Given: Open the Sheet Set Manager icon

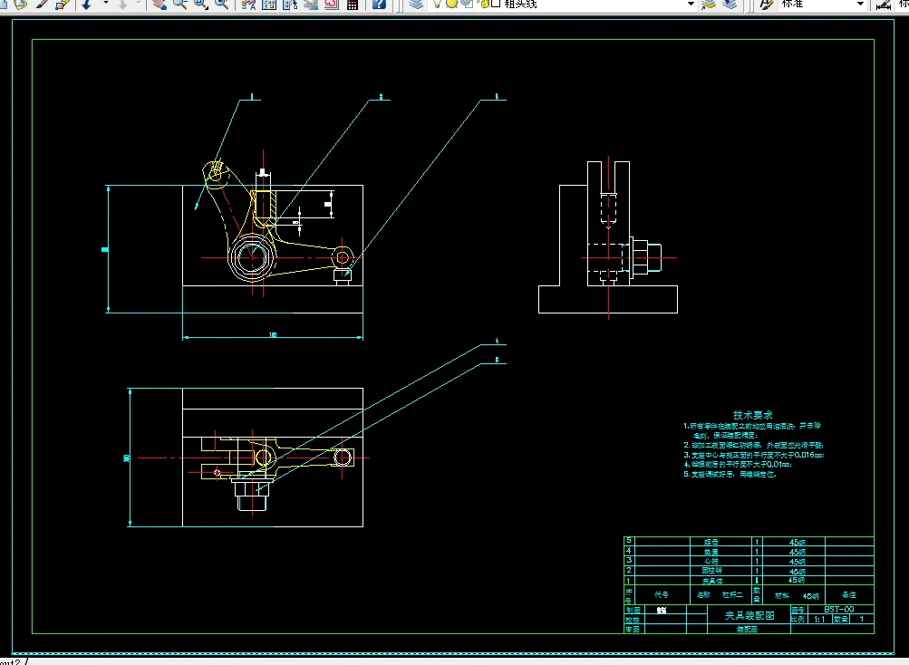Looking at the screenshot, I should pyautogui.click(x=311, y=4).
